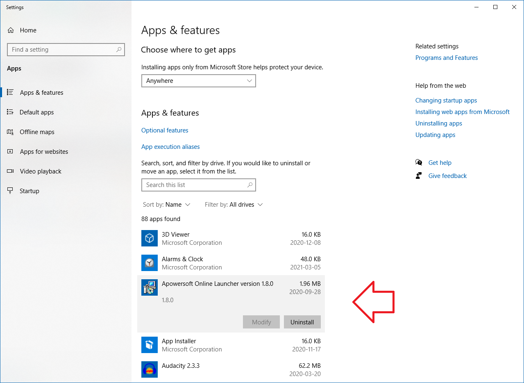Click the 62.2 MB size value
This screenshot has width=524, height=383.
[310, 366]
